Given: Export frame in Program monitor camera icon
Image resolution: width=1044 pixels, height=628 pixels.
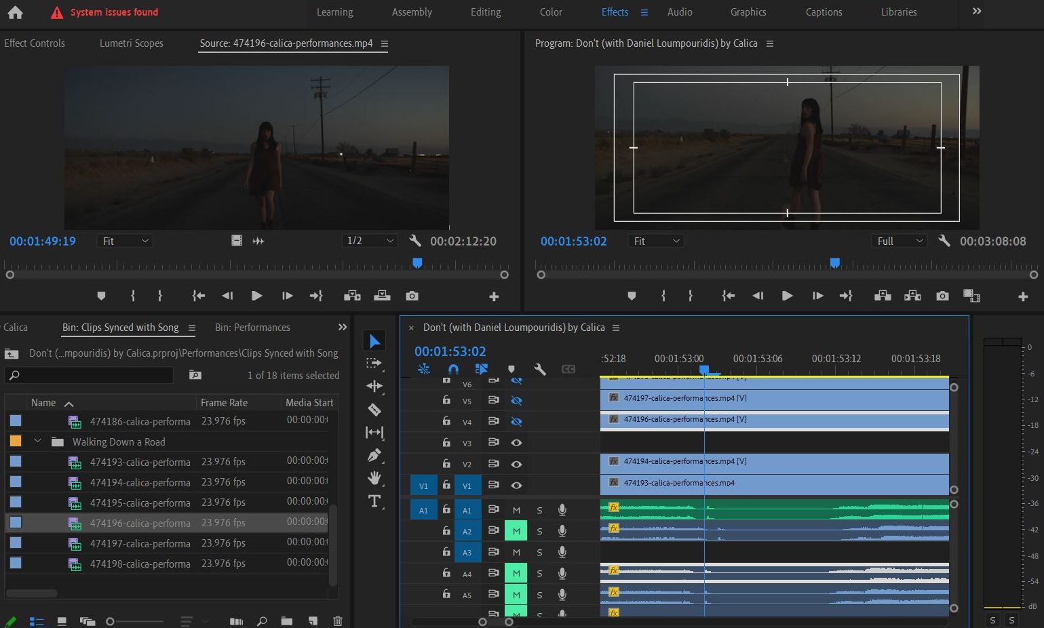Looking at the screenshot, I should click(942, 296).
